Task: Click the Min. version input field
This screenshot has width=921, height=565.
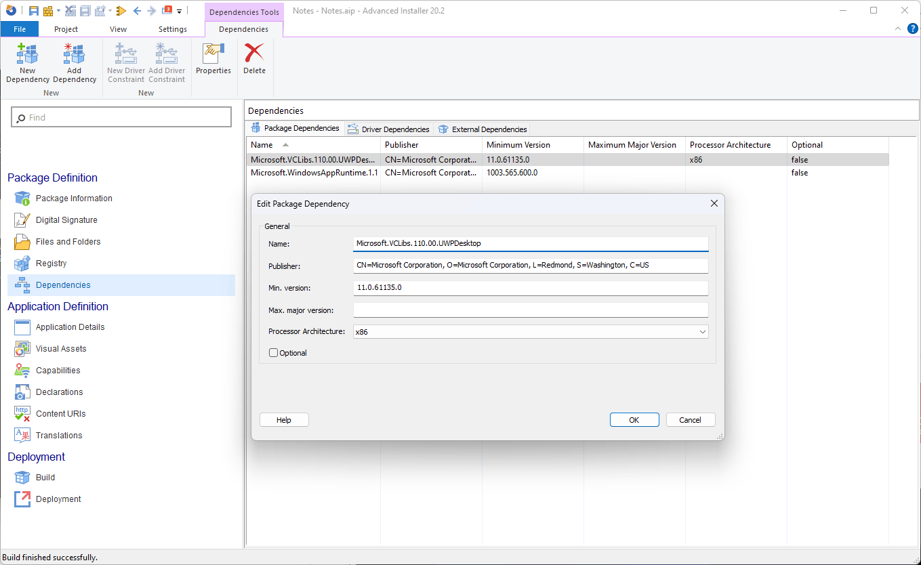Action: (x=531, y=288)
